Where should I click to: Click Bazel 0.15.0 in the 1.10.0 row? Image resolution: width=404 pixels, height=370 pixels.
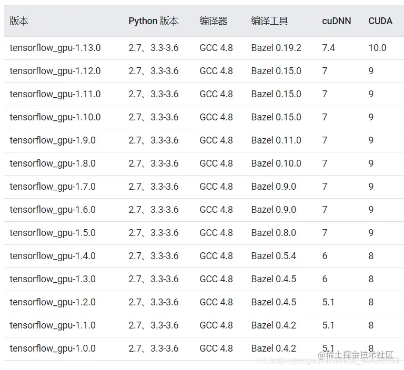[x=276, y=117]
